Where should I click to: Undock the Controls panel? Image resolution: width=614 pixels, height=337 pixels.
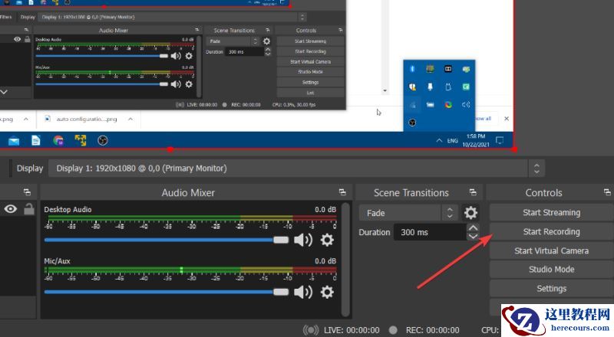click(x=607, y=192)
